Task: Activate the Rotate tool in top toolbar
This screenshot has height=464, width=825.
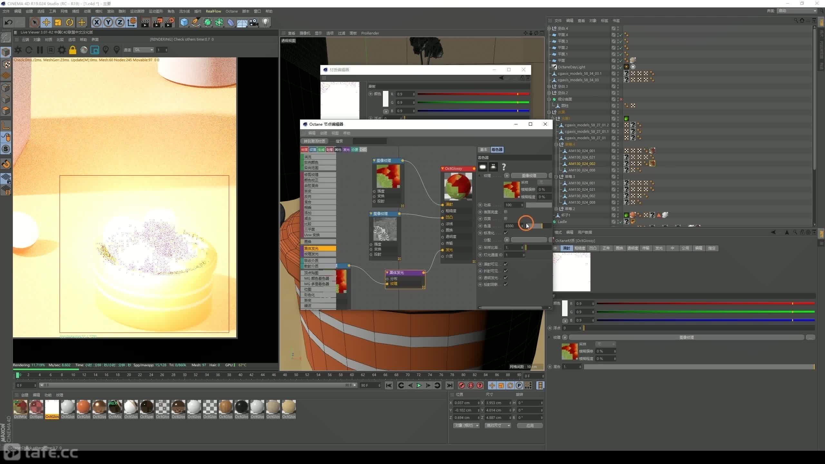Action: [70, 22]
